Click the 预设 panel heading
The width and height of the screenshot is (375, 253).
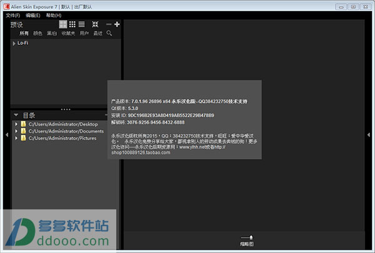click(x=16, y=25)
